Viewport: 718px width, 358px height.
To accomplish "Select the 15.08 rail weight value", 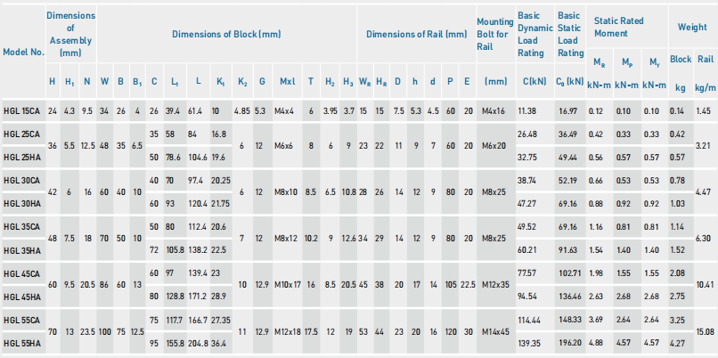I will [704, 331].
